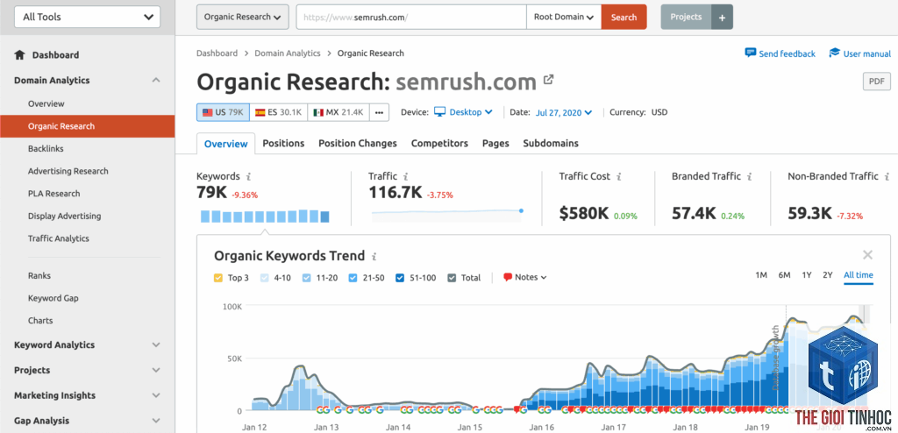Click the domain URL input field
This screenshot has height=433, width=898.
(411, 18)
